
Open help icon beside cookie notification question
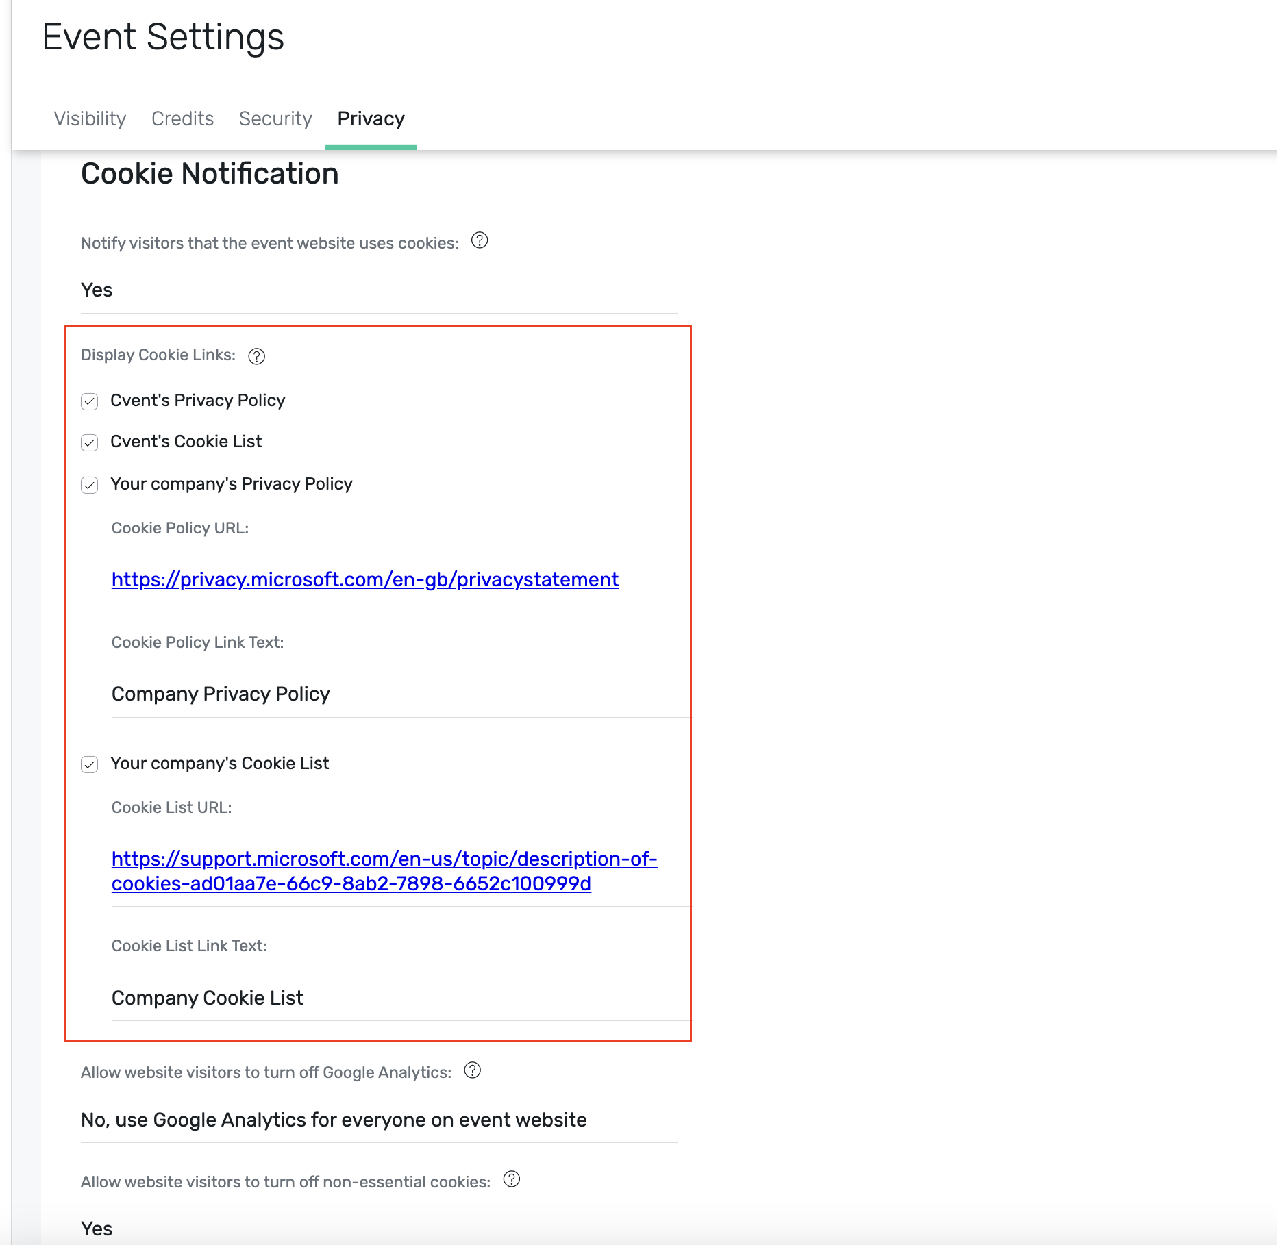(x=480, y=240)
